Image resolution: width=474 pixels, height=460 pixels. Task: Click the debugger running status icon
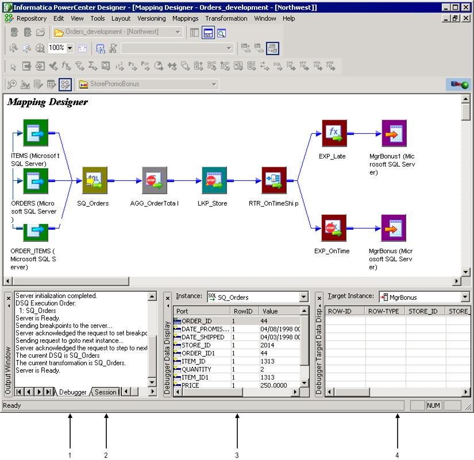click(459, 84)
